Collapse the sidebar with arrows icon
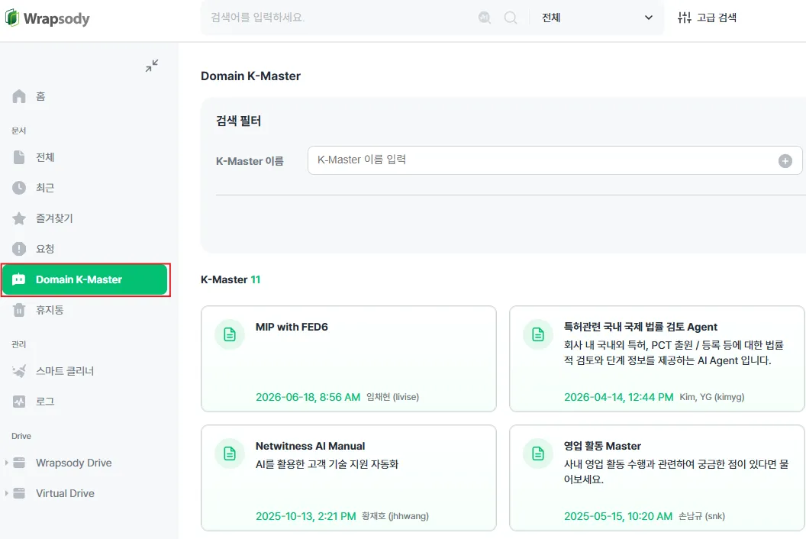The width and height of the screenshot is (806, 539). (x=152, y=66)
